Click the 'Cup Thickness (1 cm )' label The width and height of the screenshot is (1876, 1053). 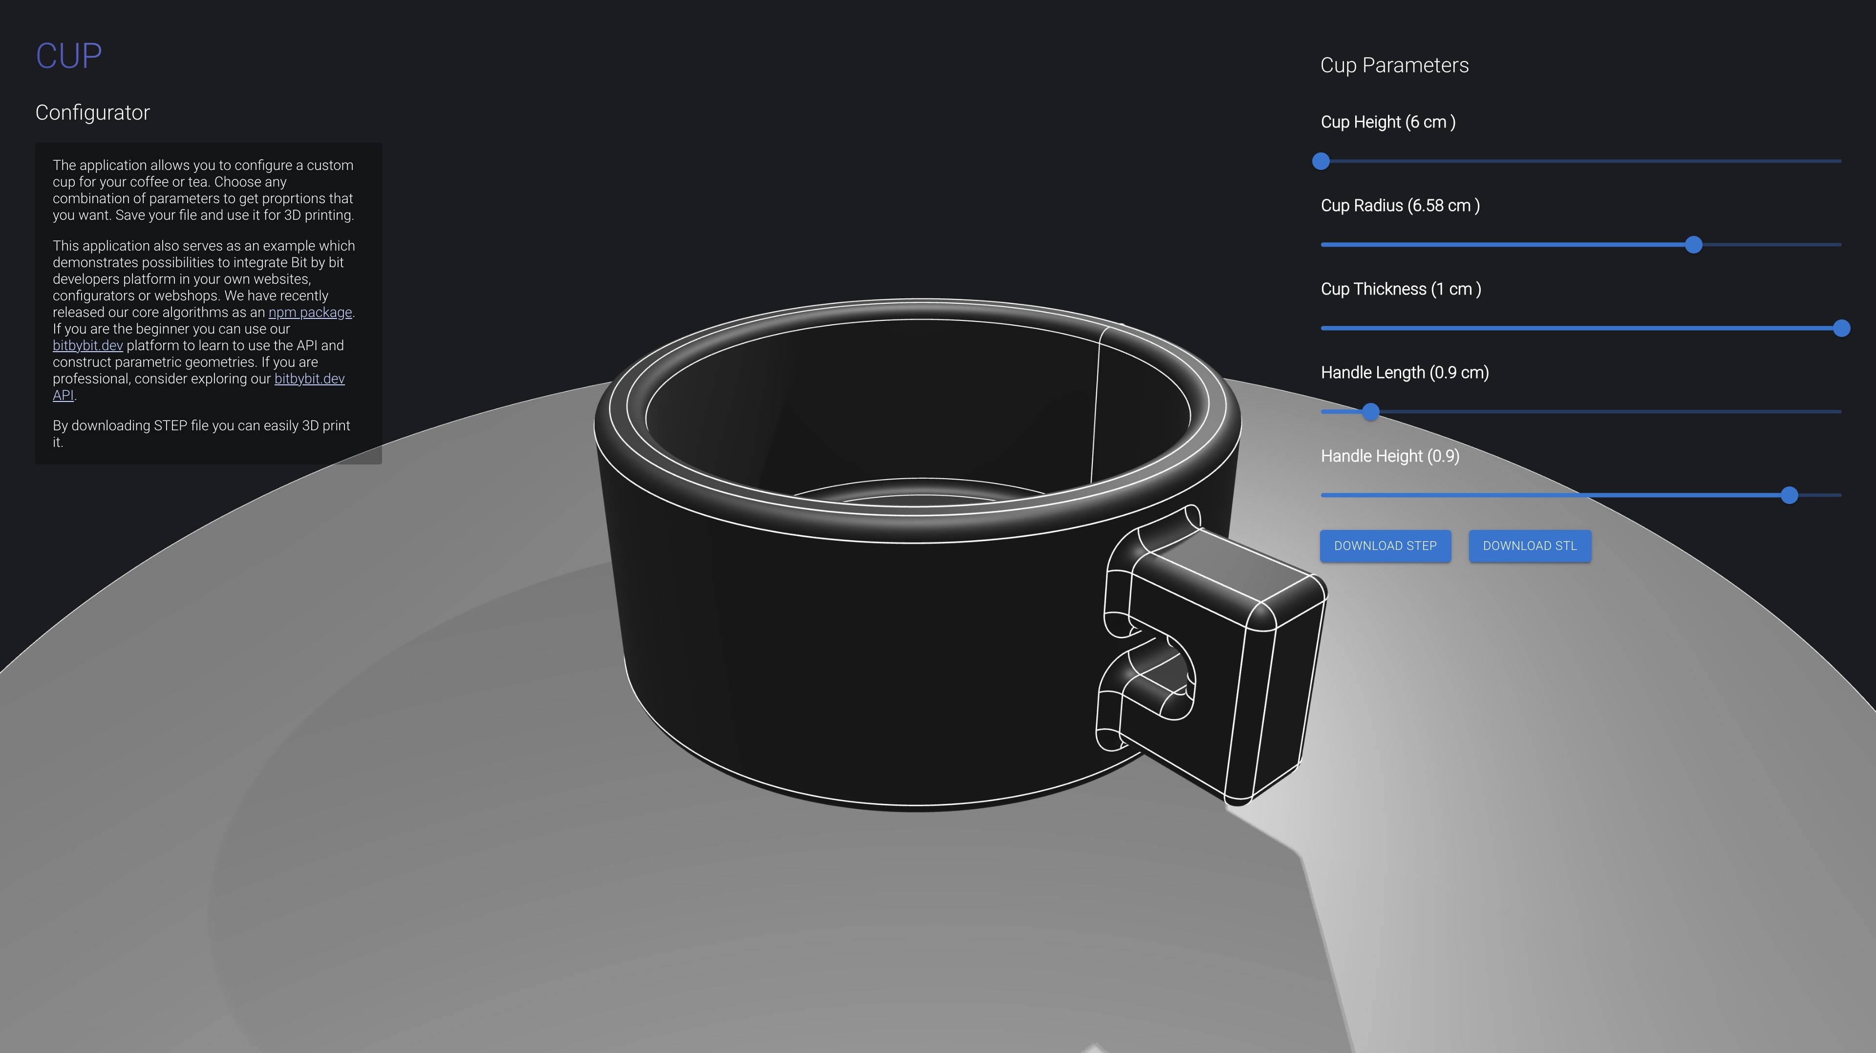[x=1401, y=290]
